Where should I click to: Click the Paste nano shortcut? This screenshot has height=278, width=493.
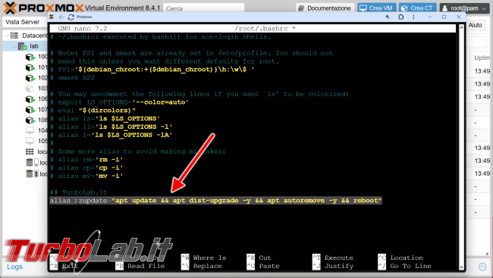point(263,266)
